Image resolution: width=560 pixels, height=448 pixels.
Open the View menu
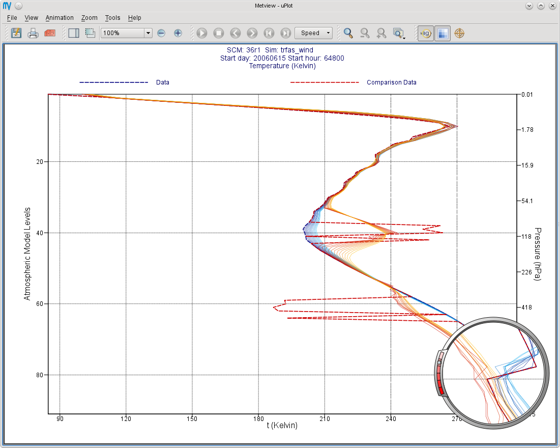[31, 17]
